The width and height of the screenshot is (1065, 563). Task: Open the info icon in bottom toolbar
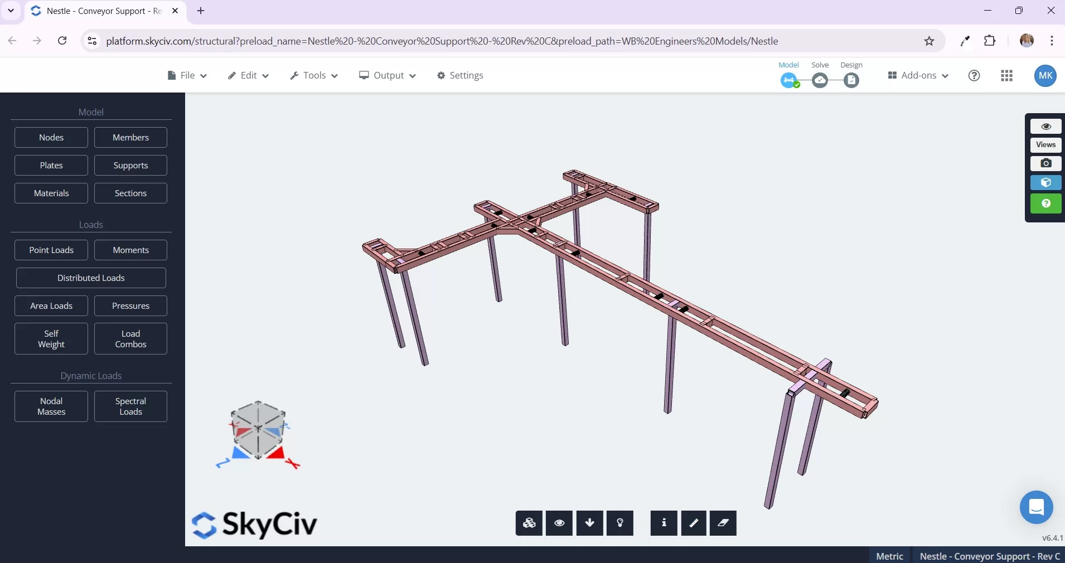(664, 523)
